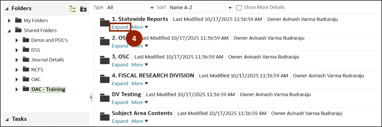This screenshot has width=382, height=127.
Task: Open the Sort order dropdown
Action: pos(201,7)
